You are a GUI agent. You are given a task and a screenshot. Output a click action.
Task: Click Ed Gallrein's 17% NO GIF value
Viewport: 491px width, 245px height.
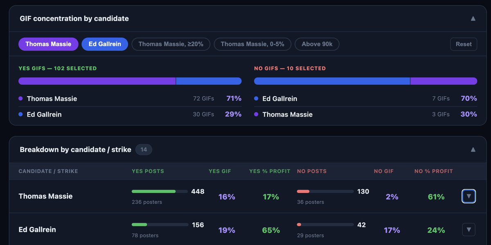(392, 230)
